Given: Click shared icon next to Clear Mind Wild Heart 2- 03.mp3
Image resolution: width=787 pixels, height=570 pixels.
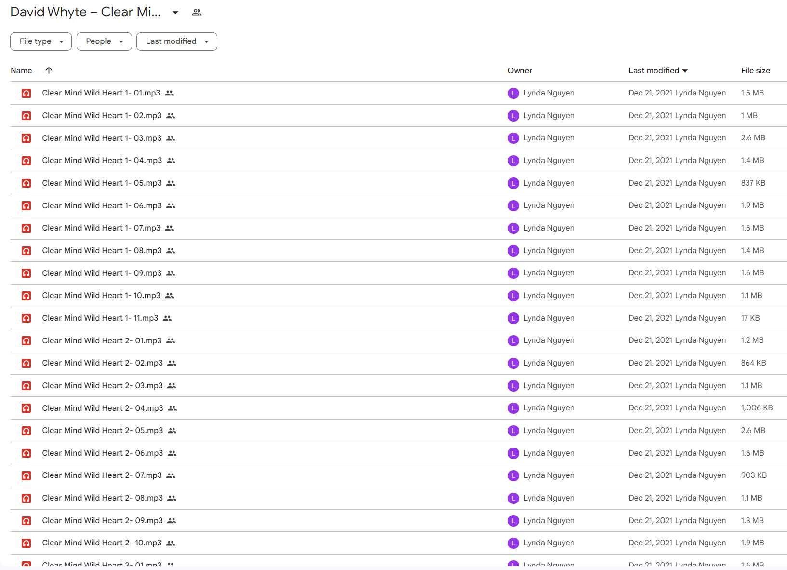Looking at the screenshot, I should pyautogui.click(x=172, y=386).
